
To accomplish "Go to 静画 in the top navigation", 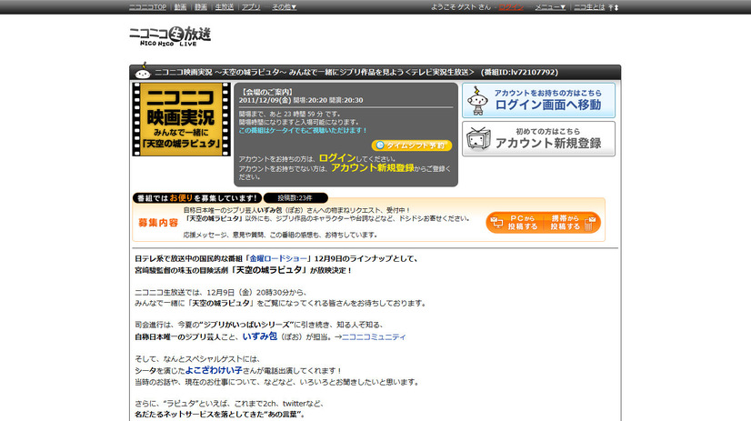I will pos(201,7).
